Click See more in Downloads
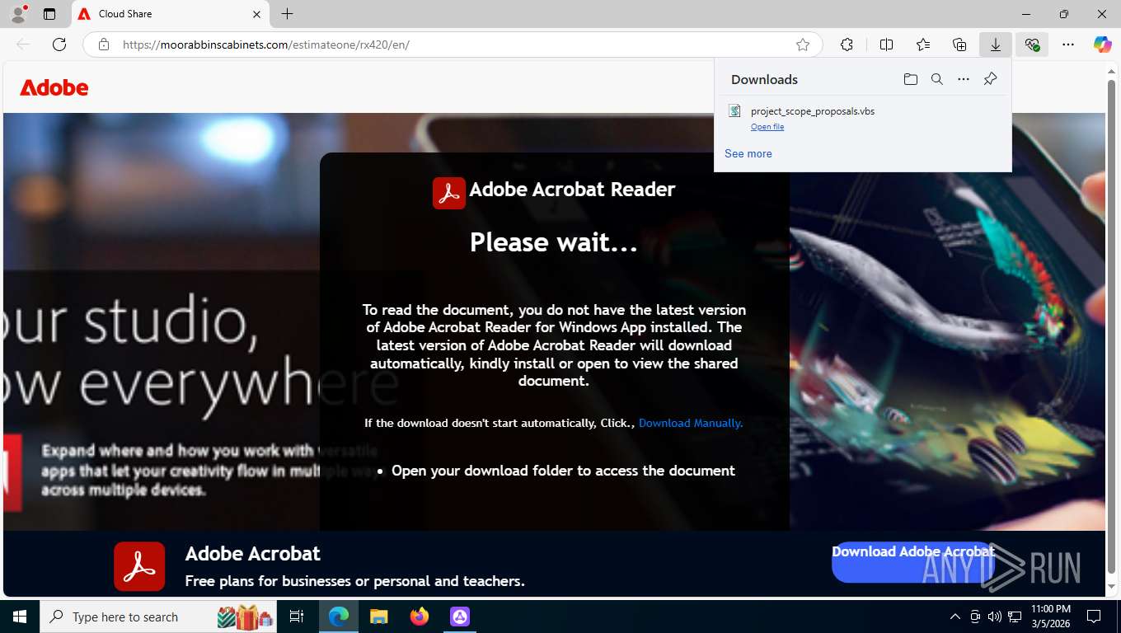This screenshot has width=1121, height=633. [748, 153]
